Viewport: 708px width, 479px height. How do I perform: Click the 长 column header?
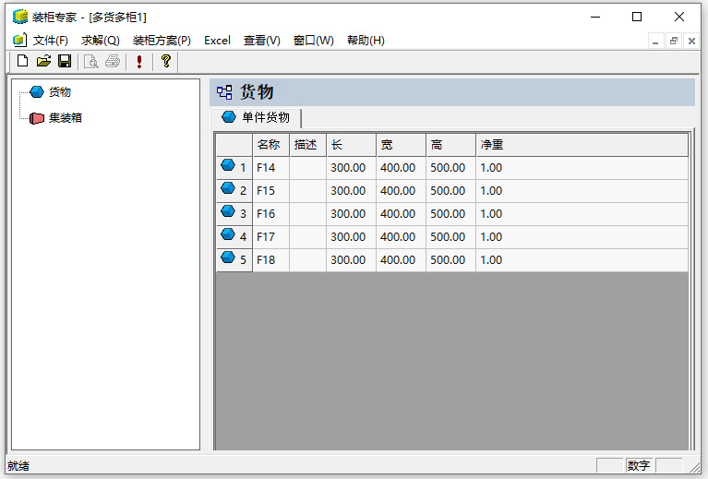click(x=352, y=145)
